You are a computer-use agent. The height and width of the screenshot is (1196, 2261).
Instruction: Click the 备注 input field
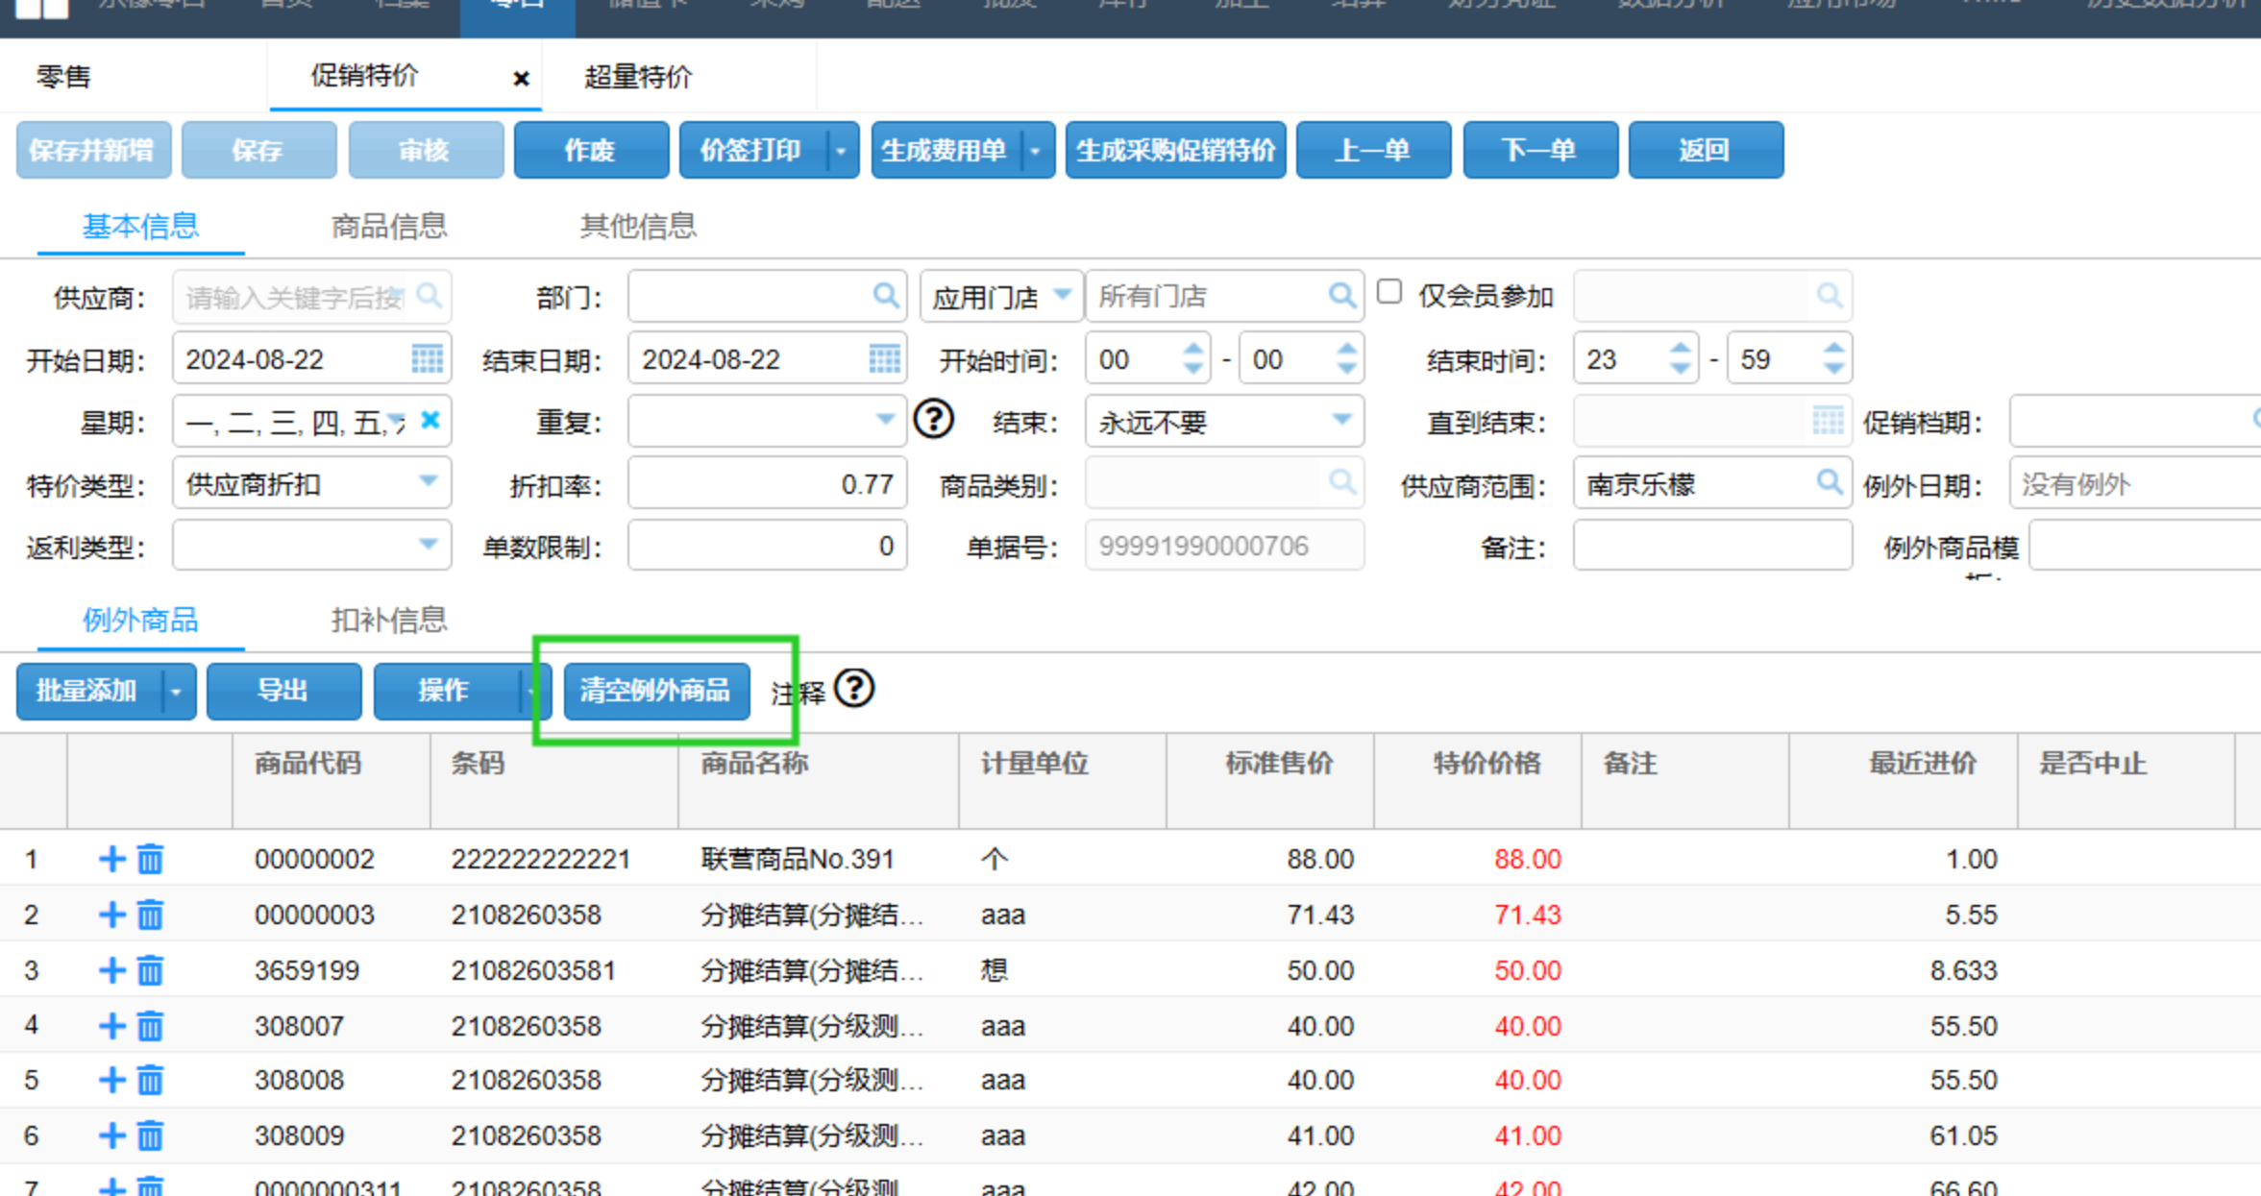[1712, 546]
